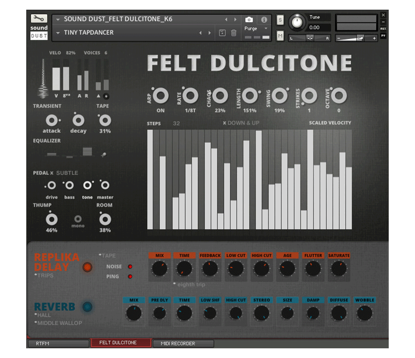Click the V velocity level bar
This screenshot has width=415, height=358.
pyautogui.click(x=56, y=75)
